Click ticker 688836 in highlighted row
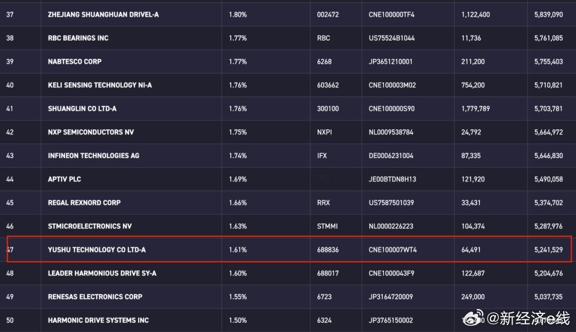Viewport: 576px width, 332px height. pos(328,250)
